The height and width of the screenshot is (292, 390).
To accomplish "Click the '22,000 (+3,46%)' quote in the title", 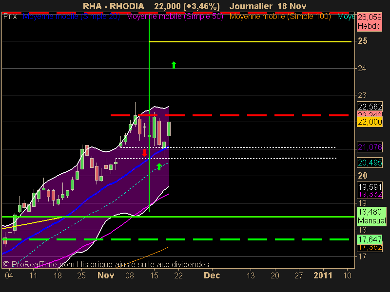I will click(x=187, y=6).
